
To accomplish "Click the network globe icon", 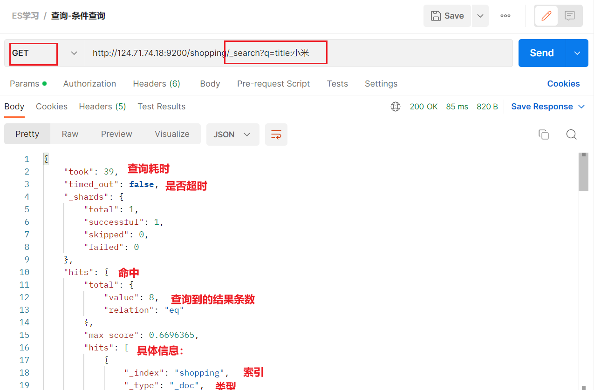I will (x=396, y=107).
